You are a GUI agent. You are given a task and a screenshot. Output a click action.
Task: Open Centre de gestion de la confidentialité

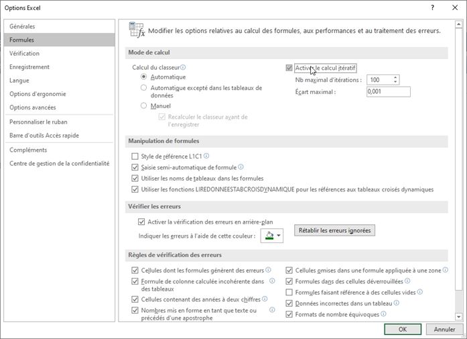[59, 163]
